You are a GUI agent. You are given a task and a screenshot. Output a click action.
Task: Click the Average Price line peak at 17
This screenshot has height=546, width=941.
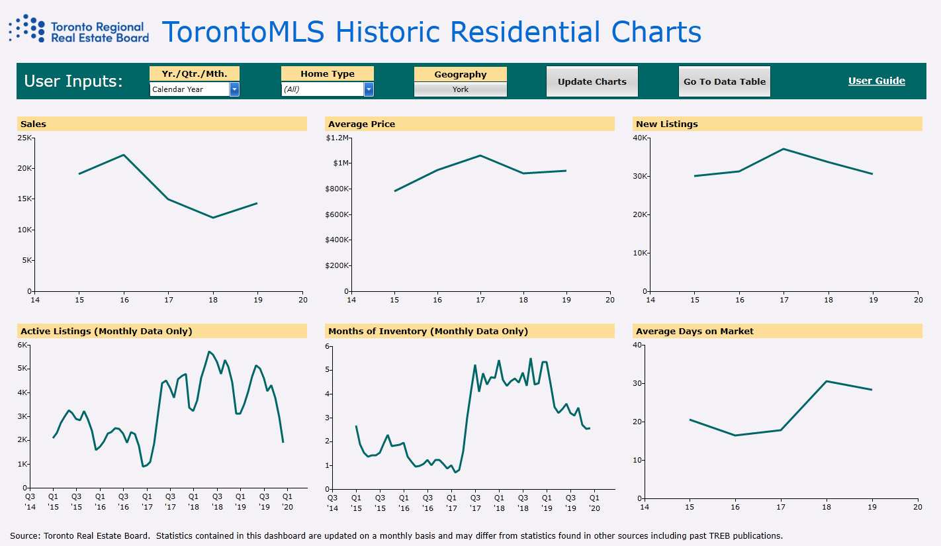coord(480,156)
